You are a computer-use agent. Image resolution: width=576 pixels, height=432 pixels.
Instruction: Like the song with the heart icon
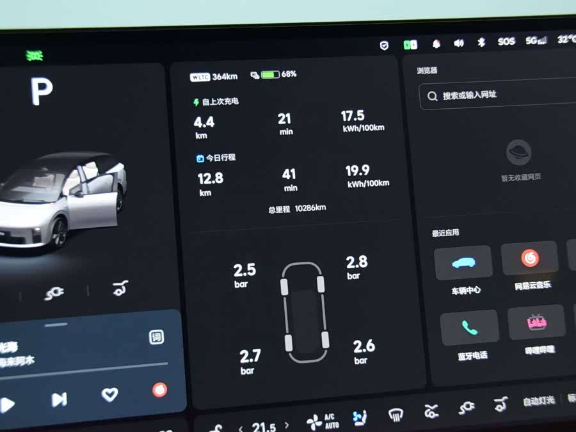point(109,395)
